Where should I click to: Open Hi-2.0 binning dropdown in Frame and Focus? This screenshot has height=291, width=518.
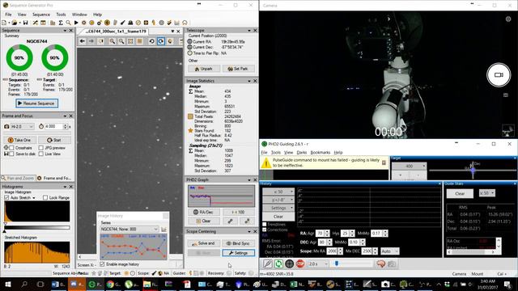tap(22, 126)
